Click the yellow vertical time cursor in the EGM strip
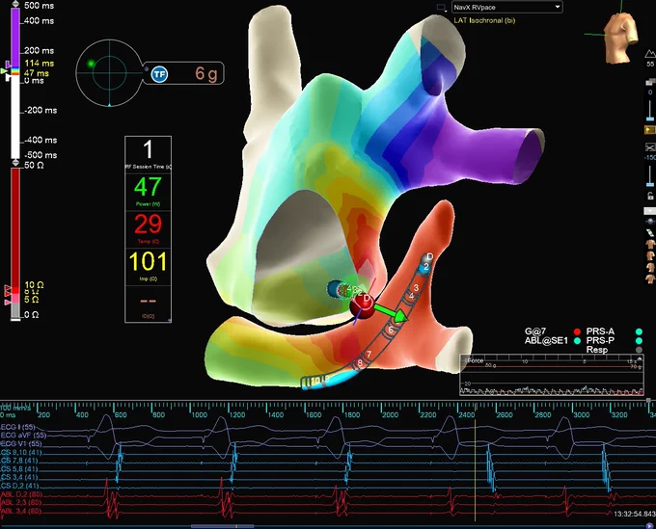656x529 pixels. [476, 470]
